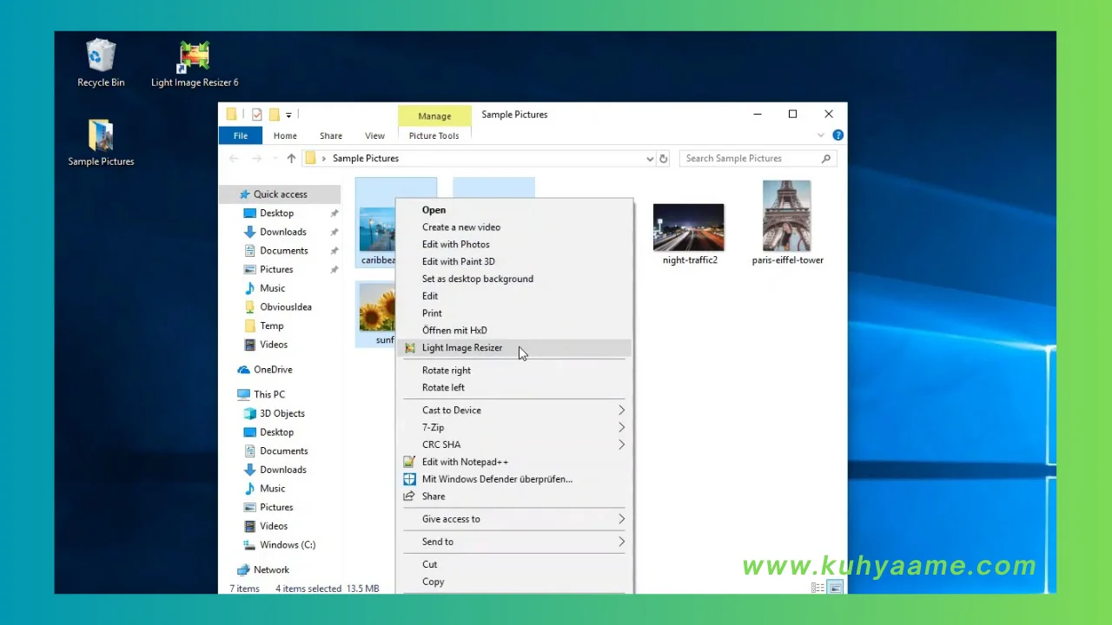Open the Picture Tools tab
Screen dimensions: 1112x625
434,135
